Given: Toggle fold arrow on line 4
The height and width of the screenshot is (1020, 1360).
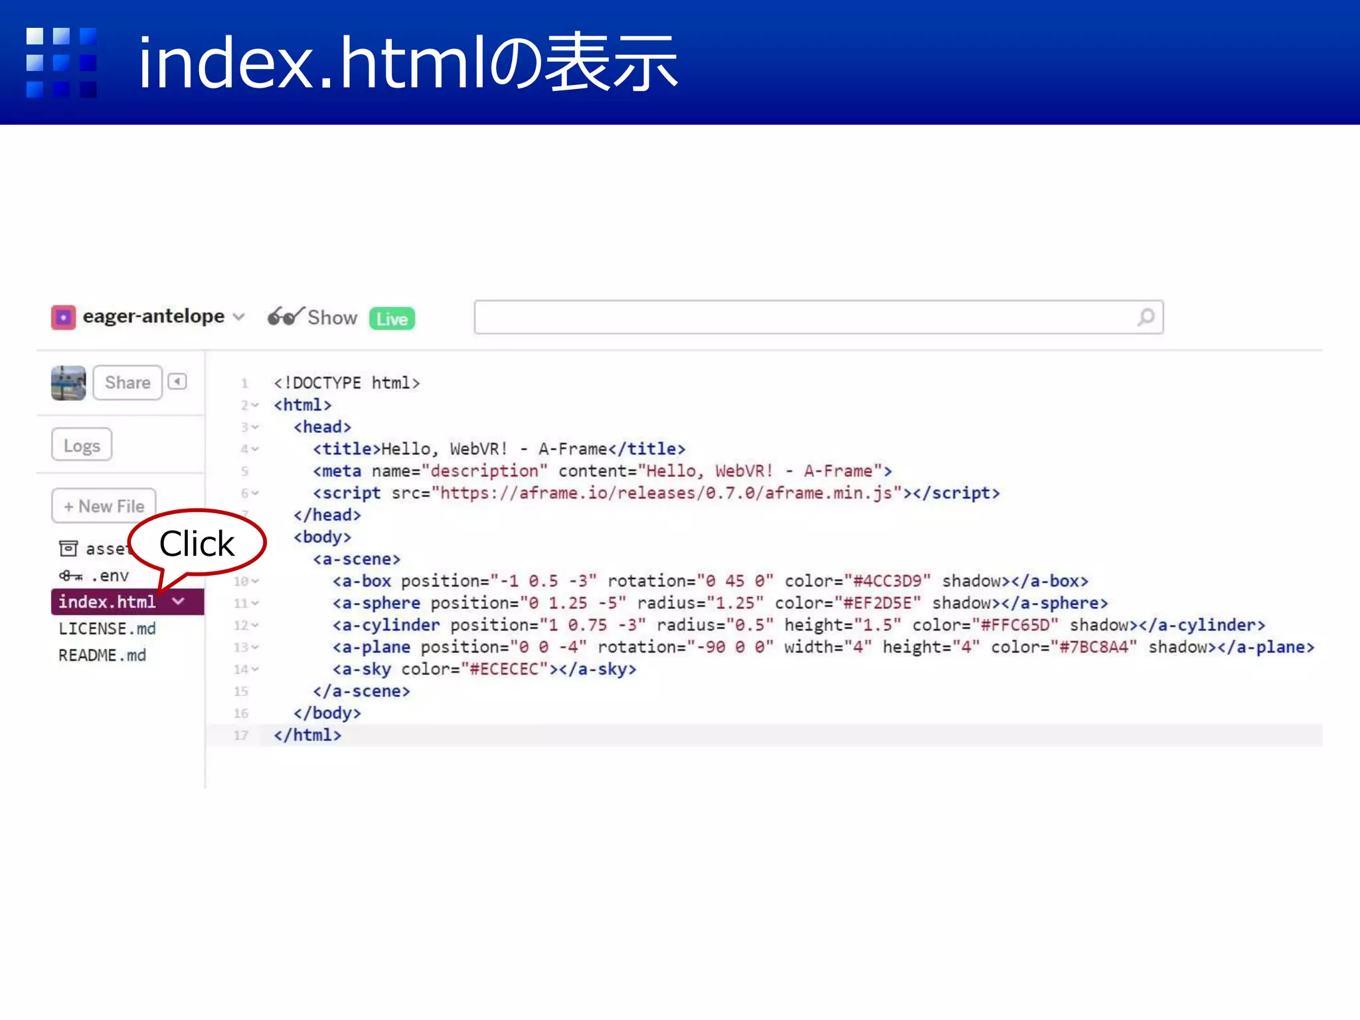Looking at the screenshot, I should 255,449.
